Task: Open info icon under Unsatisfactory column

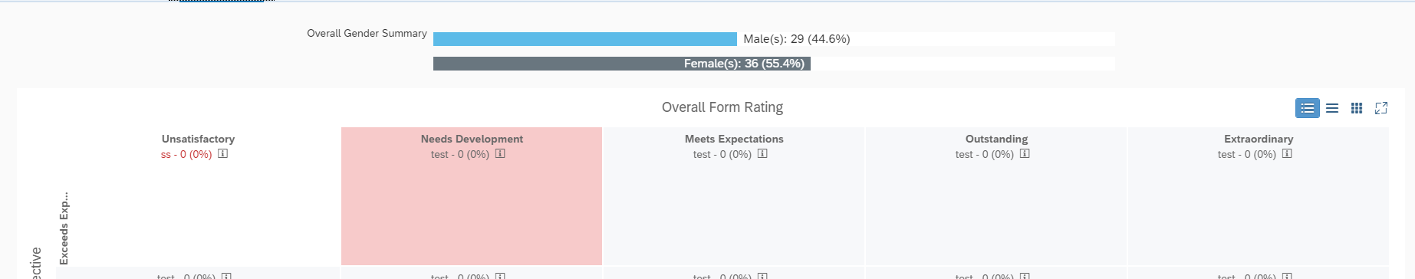Action: coord(222,153)
